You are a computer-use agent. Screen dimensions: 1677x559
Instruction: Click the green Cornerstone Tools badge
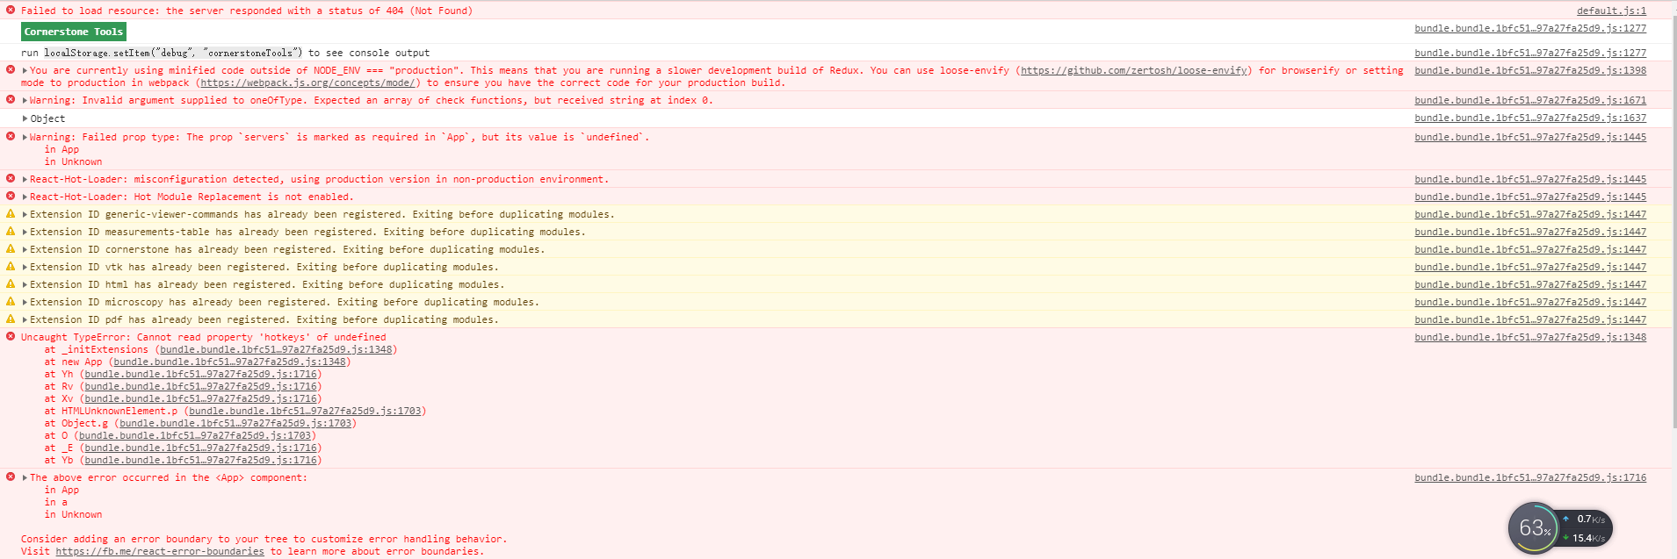[x=74, y=32]
